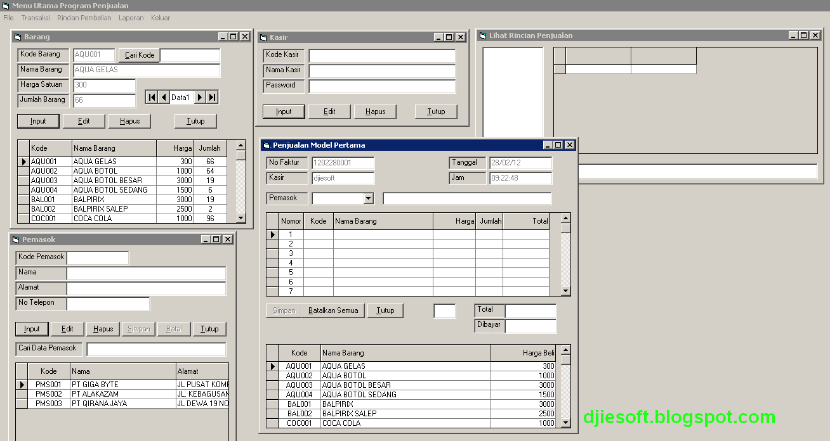The width and height of the screenshot is (830, 441).
Task: Click the Keluar menu
Action: coord(161,18)
